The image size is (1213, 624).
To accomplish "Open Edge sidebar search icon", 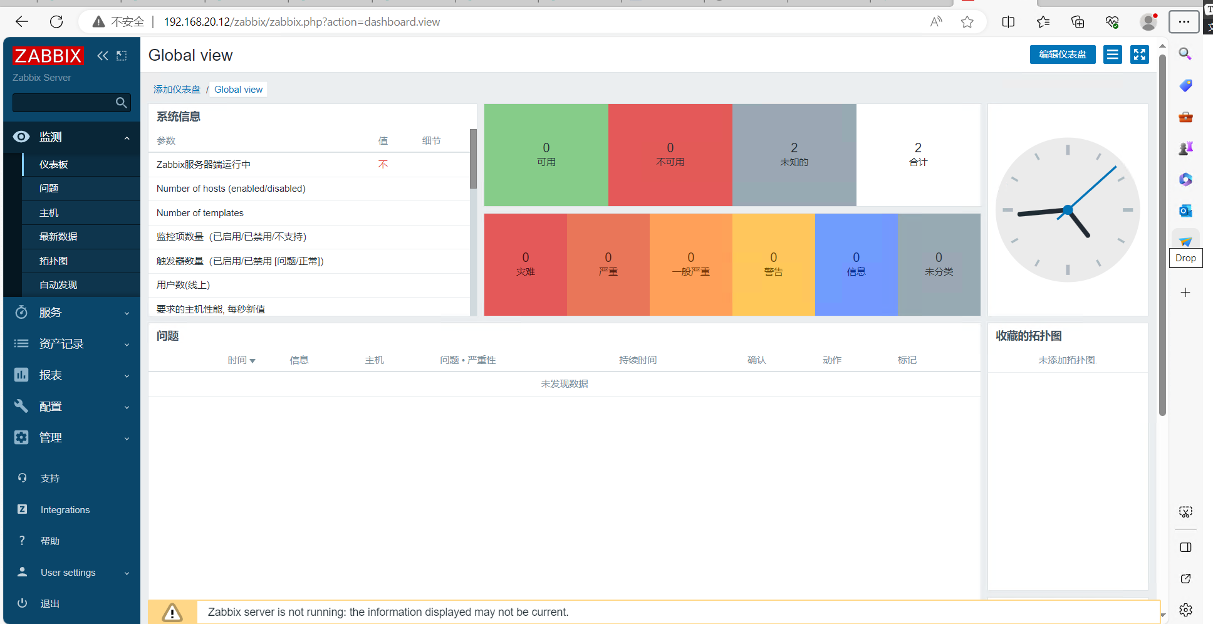I will pyautogui.click(x=1185, y=54).
